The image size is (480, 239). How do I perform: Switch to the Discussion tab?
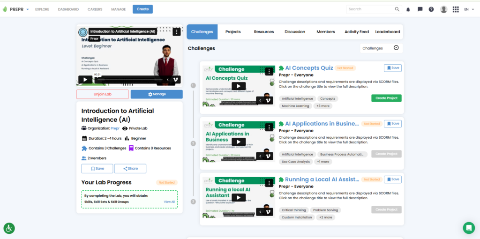click(x=295, y=32)
